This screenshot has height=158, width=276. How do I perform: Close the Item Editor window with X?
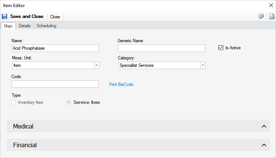pos(271,6)
